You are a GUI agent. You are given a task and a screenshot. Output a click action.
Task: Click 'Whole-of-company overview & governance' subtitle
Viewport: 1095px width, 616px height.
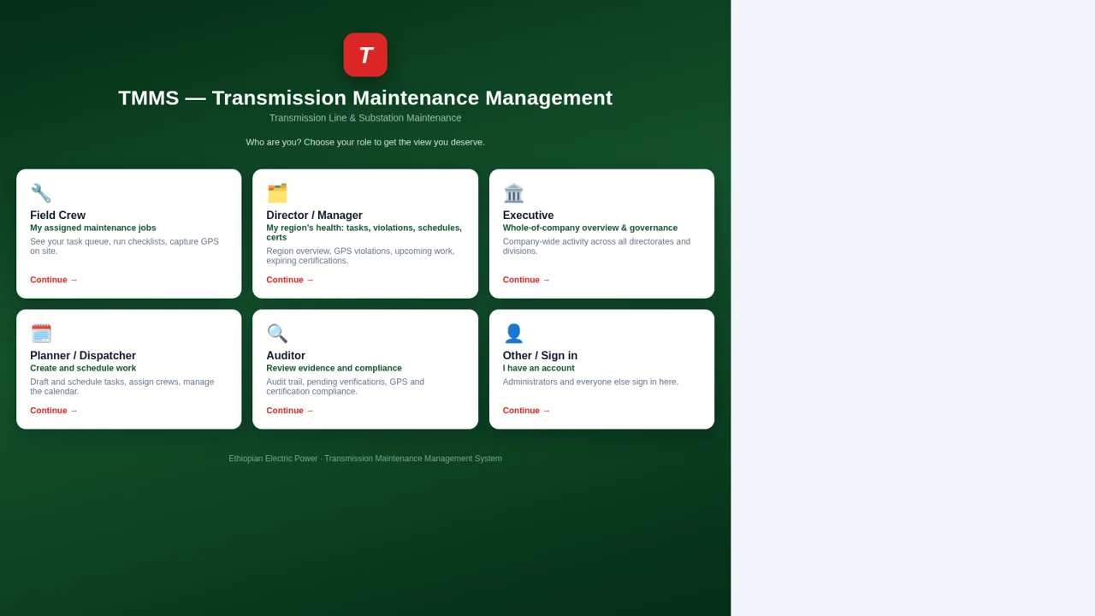pos(590,228)
